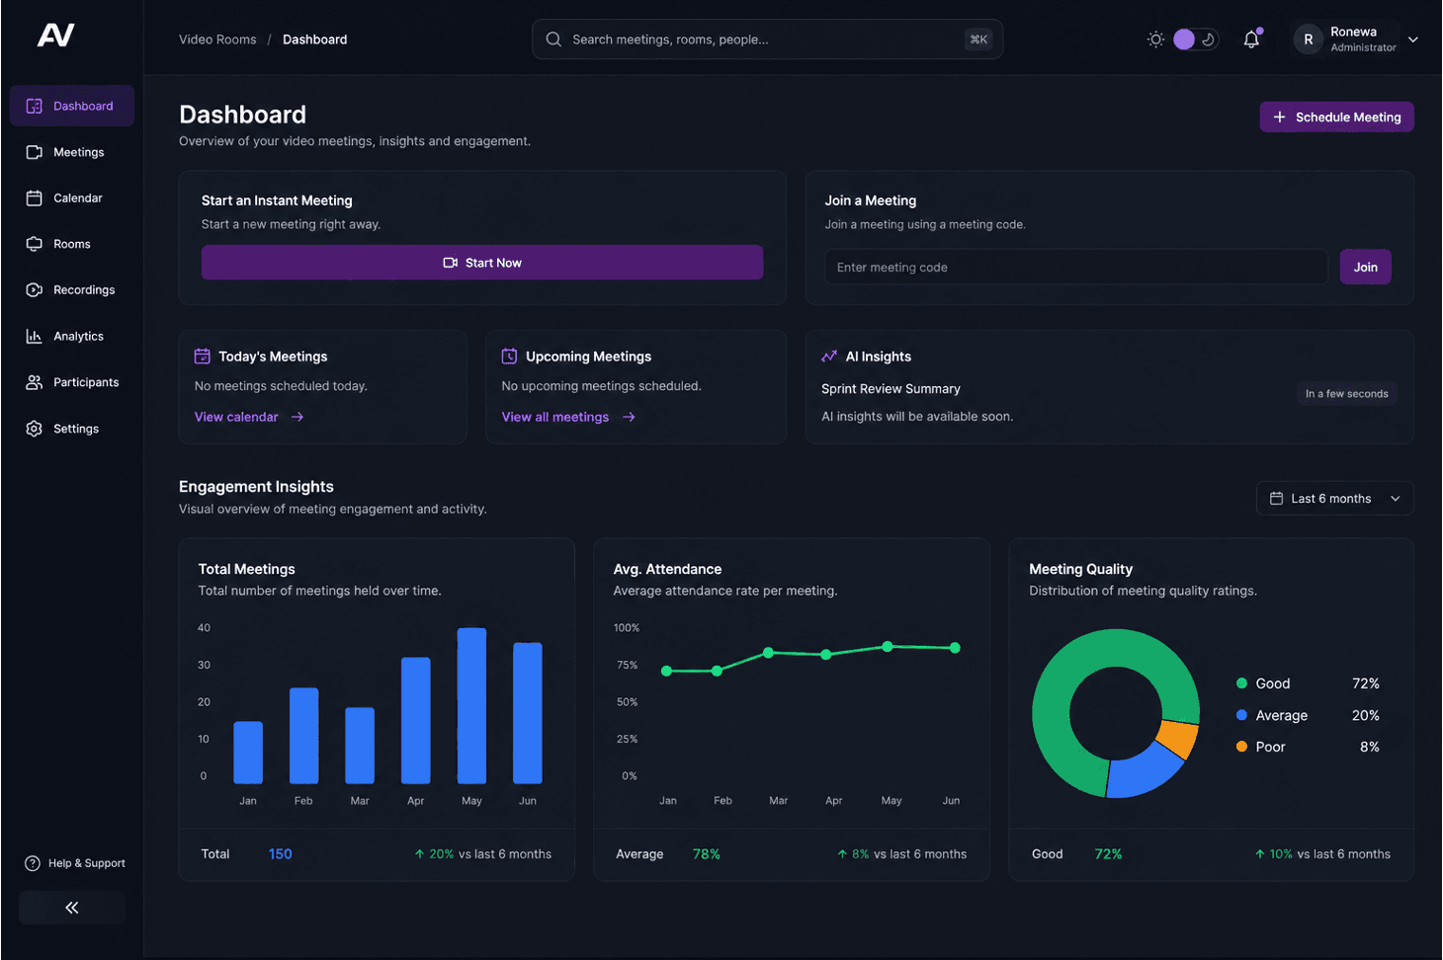Click the Help & Support question icon
The image size is (1443, 960).
click(33, 863)
